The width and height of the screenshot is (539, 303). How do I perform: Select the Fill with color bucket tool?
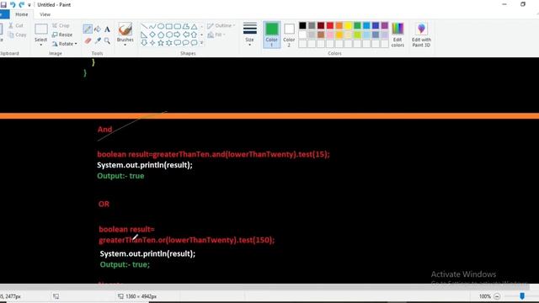click(98, 29)
